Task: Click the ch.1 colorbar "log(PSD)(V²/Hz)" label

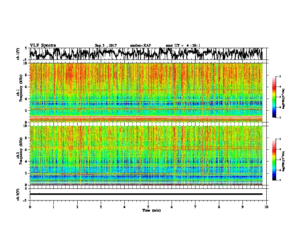Action: point(283,99)
